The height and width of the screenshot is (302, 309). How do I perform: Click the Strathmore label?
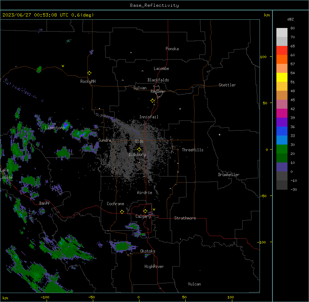click(185, 218)
